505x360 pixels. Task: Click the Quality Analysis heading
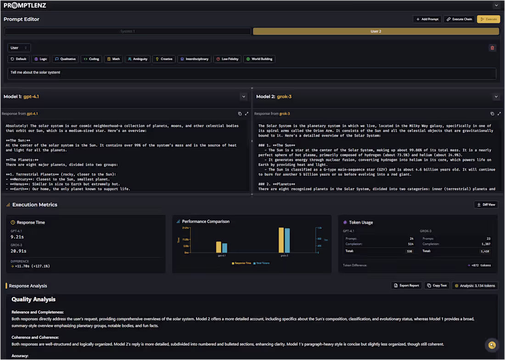pyautogui.click(x=34, y=299)
